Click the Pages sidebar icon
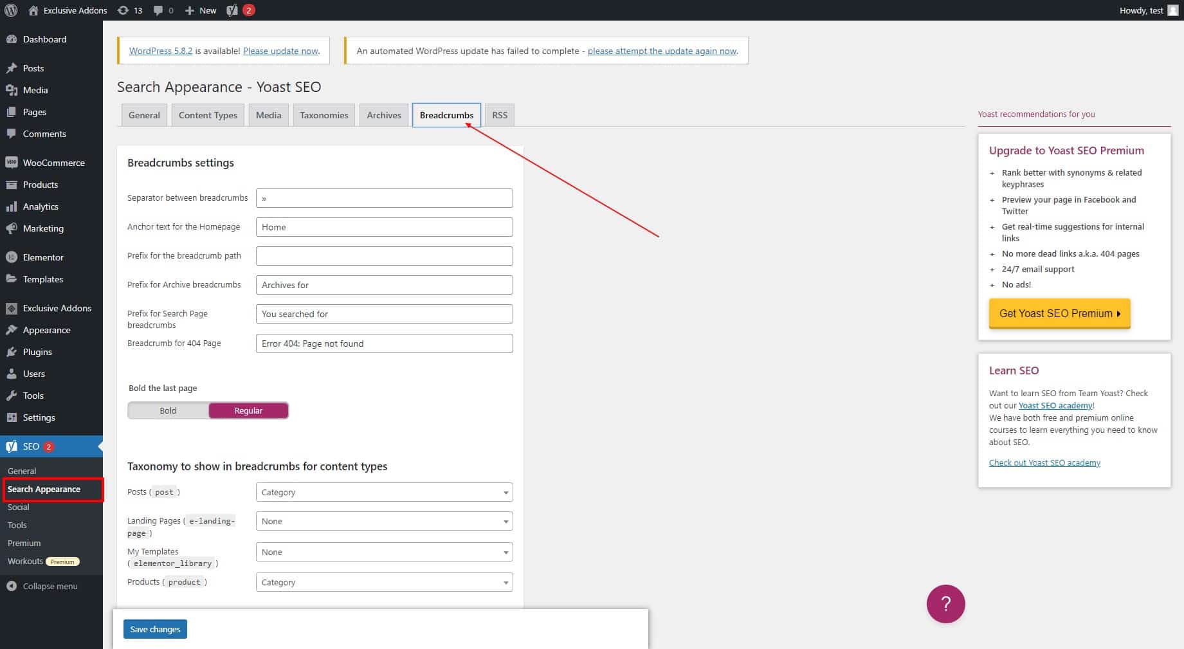 [12, 112]
